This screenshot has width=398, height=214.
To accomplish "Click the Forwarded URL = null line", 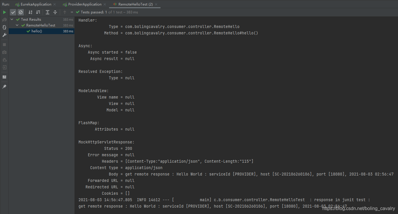I will [111, 180].
